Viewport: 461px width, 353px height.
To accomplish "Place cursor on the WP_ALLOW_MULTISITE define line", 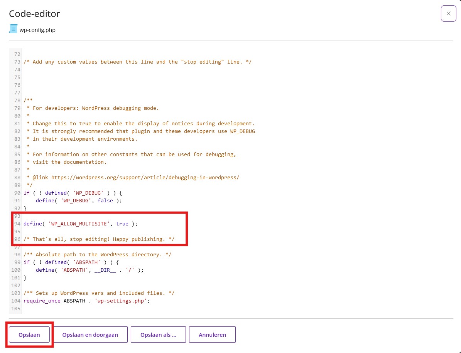I will [x=80, y=224].
